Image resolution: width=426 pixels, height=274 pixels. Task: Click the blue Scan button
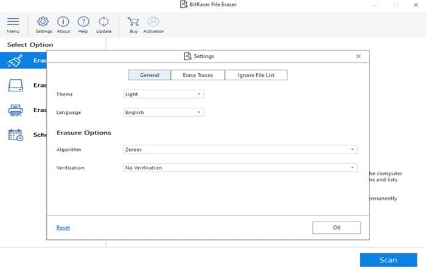[x=388, y=260]
